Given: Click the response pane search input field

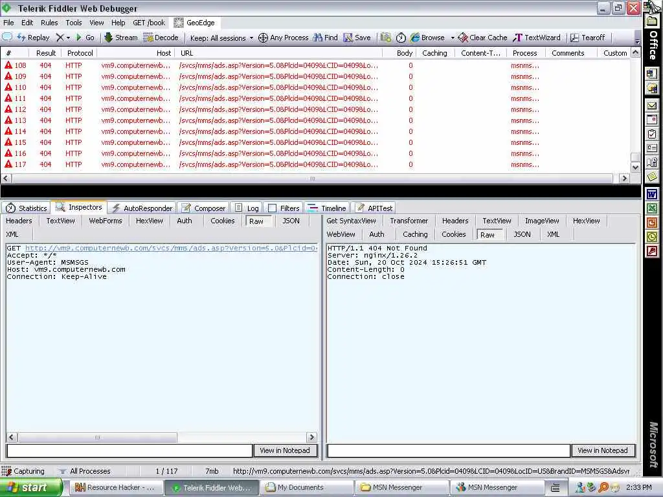Looking at the screenshot, I should click(x=449, y=450).
